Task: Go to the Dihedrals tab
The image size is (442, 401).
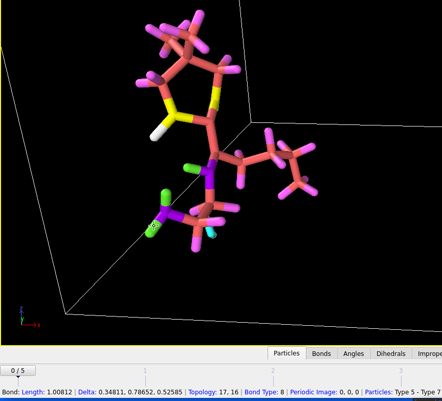Action: coord(391,353)
